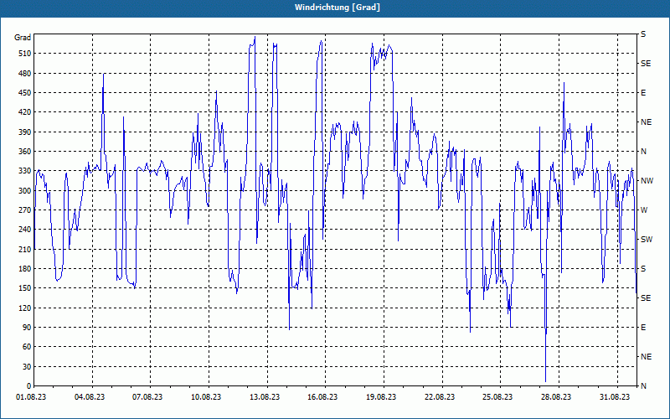This screenshot has width=670, height=419.
Task: Click the "S" compass label level with 180
Action: click(x=643, y=269)
